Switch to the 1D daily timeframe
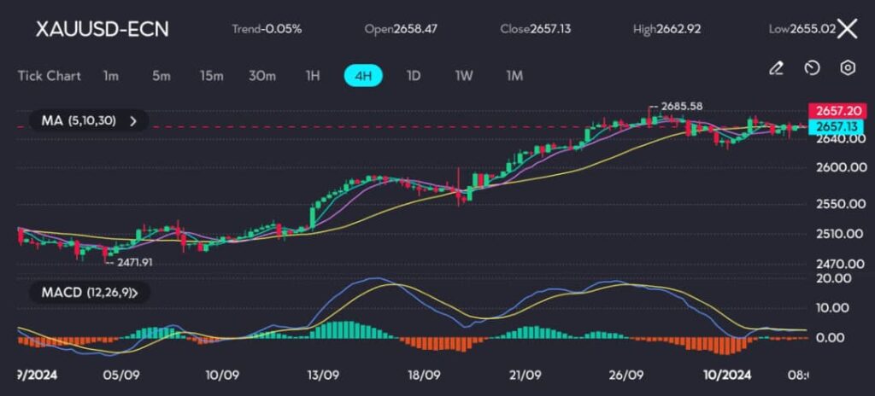875x396 pixels. pyautogui.click(x=414, y=76)
